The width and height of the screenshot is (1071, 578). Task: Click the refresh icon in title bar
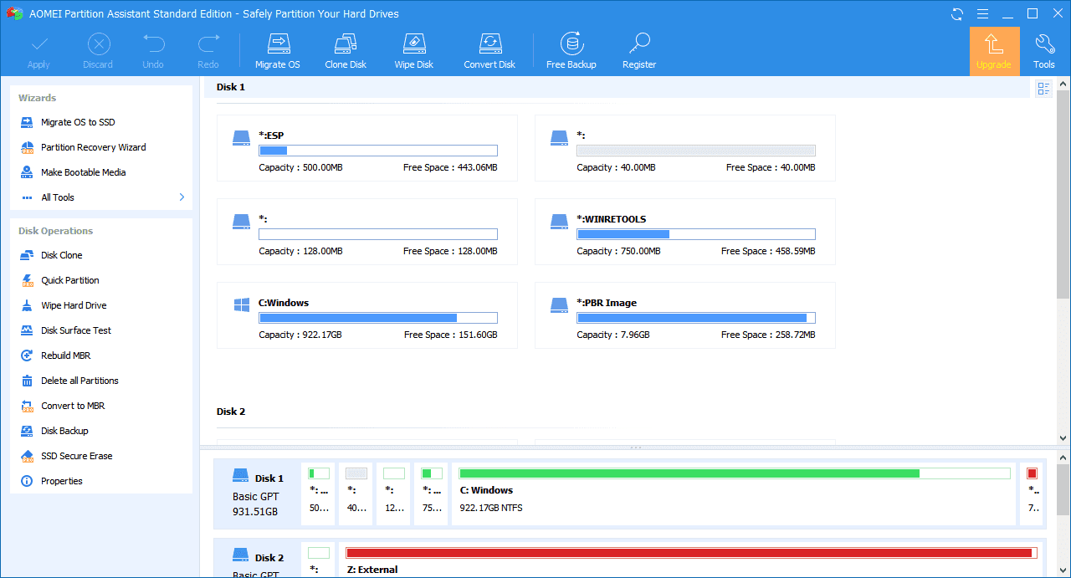pyautogui.click(x=957, y=14)
